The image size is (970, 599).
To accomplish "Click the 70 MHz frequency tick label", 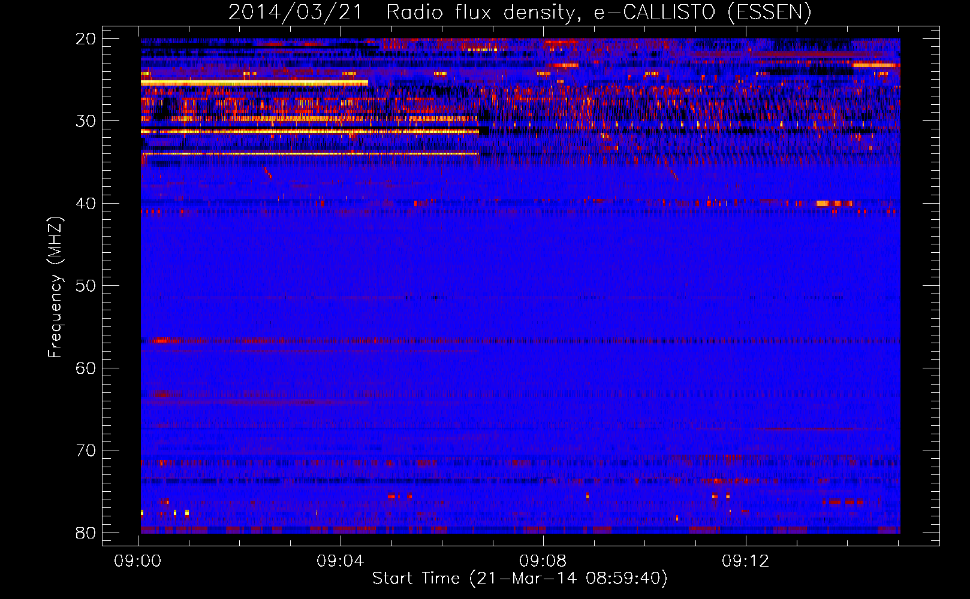I will [x=86, y=450].
